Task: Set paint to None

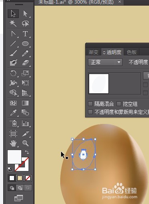Action: (28, 178)
